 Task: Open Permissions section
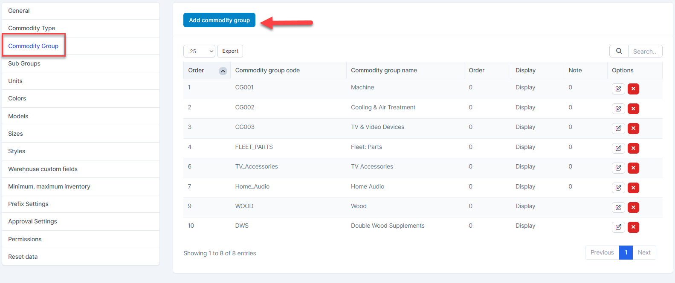[x=81, y=239]
